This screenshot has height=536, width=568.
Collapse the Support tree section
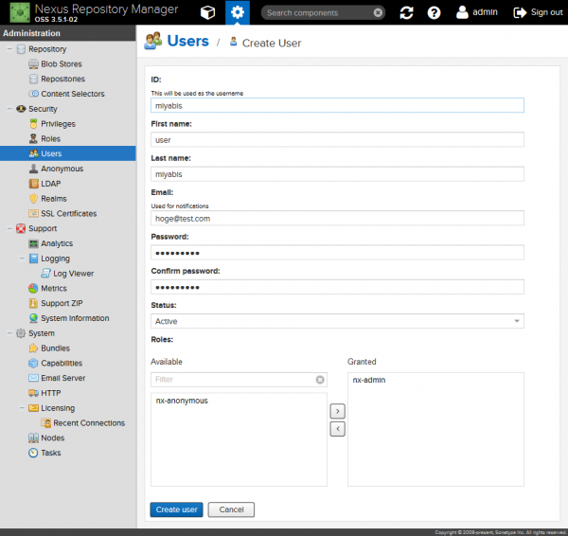[9, 228]
